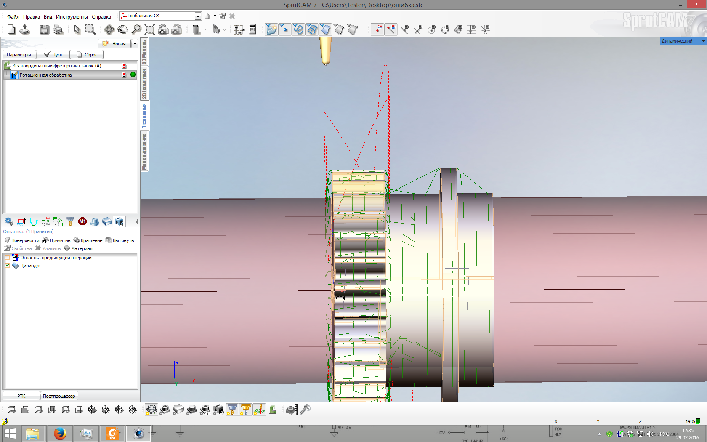Open the calculator icon in toolbar

(252, 29)
